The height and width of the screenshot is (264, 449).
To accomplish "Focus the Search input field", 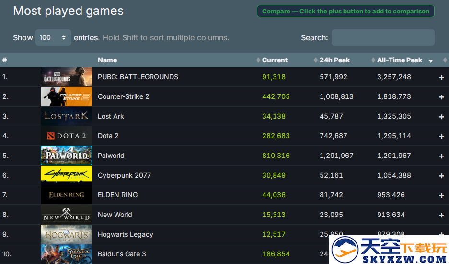I will (x=383, y=37).
